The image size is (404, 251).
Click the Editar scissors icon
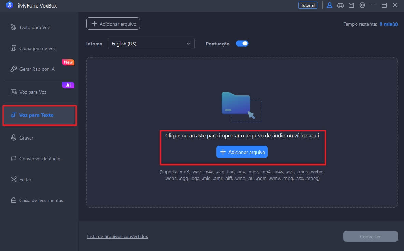14,179
